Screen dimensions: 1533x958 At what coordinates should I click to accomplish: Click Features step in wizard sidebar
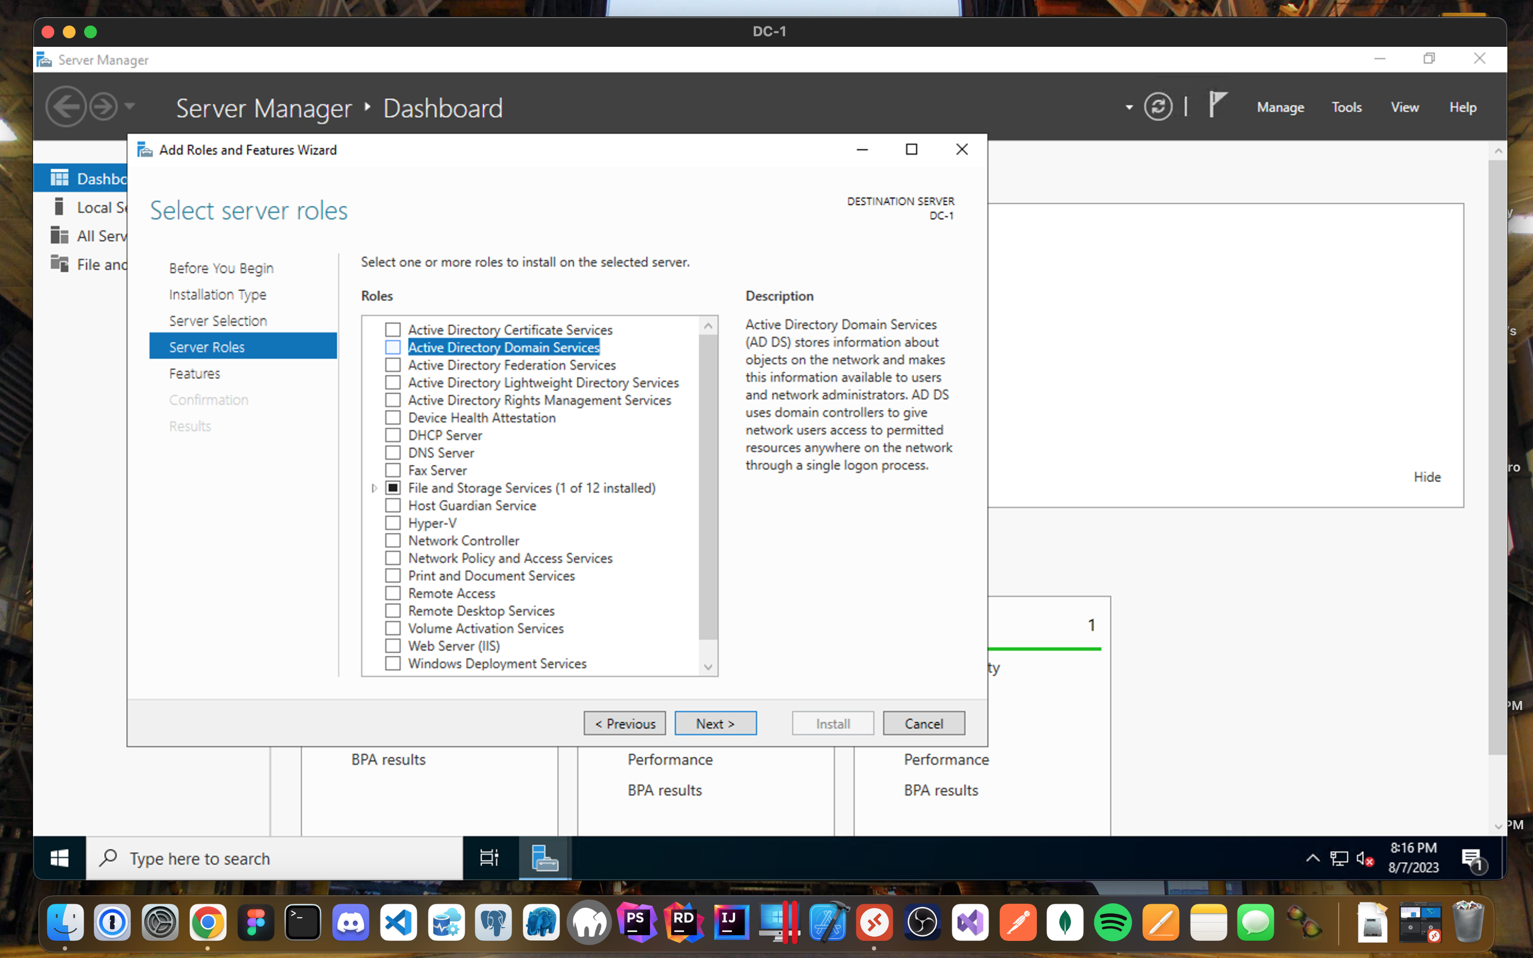[193, 372]
